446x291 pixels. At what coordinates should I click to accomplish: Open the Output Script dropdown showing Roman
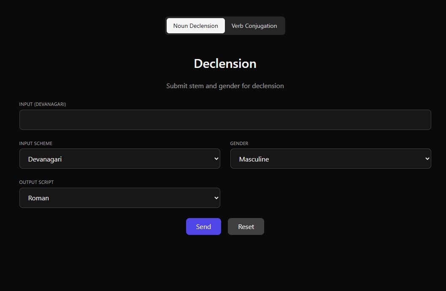[x=120, y=198]
